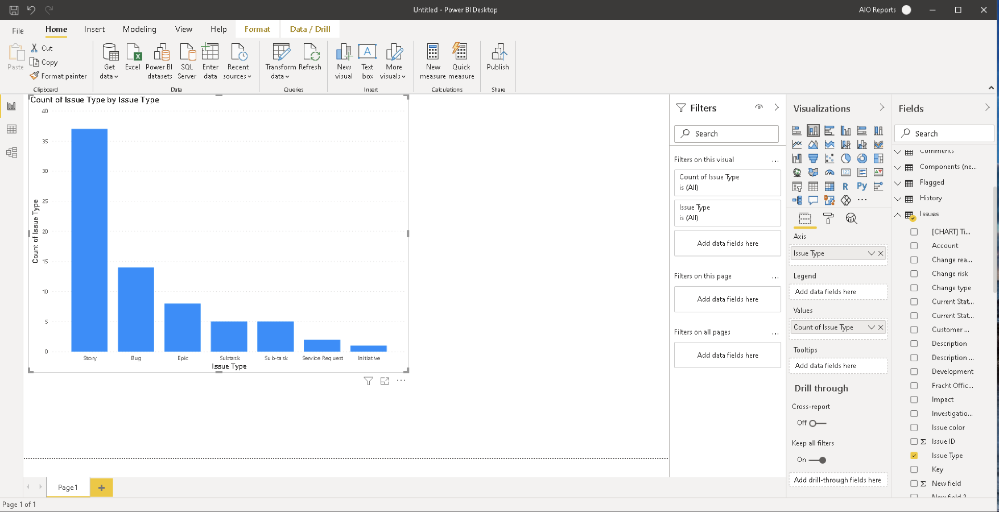Collapse the Issues table
Screen dimensions: 999x512
tap(898, 214)
